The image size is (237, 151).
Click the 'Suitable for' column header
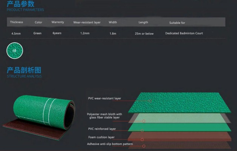click(177, 23)
